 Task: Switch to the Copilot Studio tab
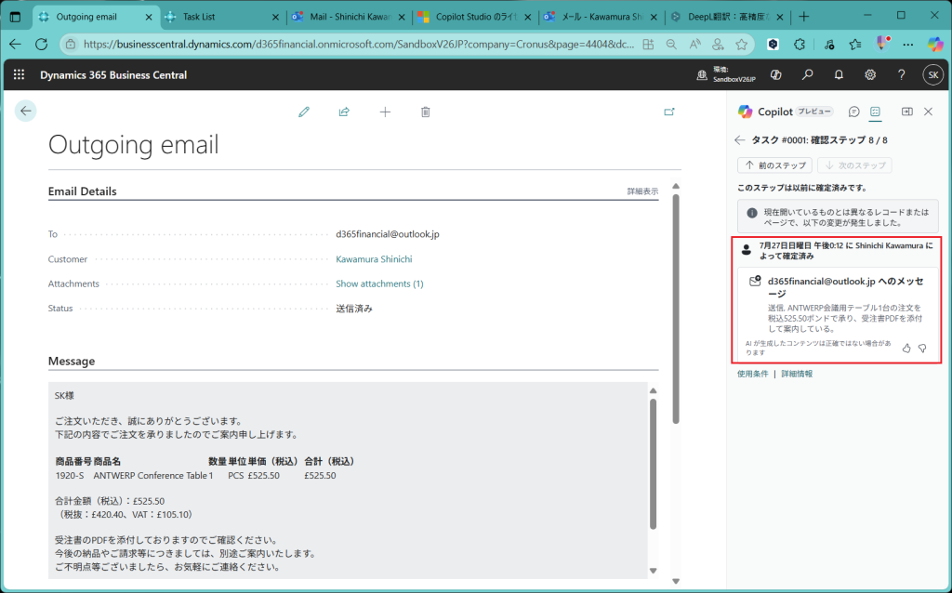pyautogui.click(x=474, y=17)
